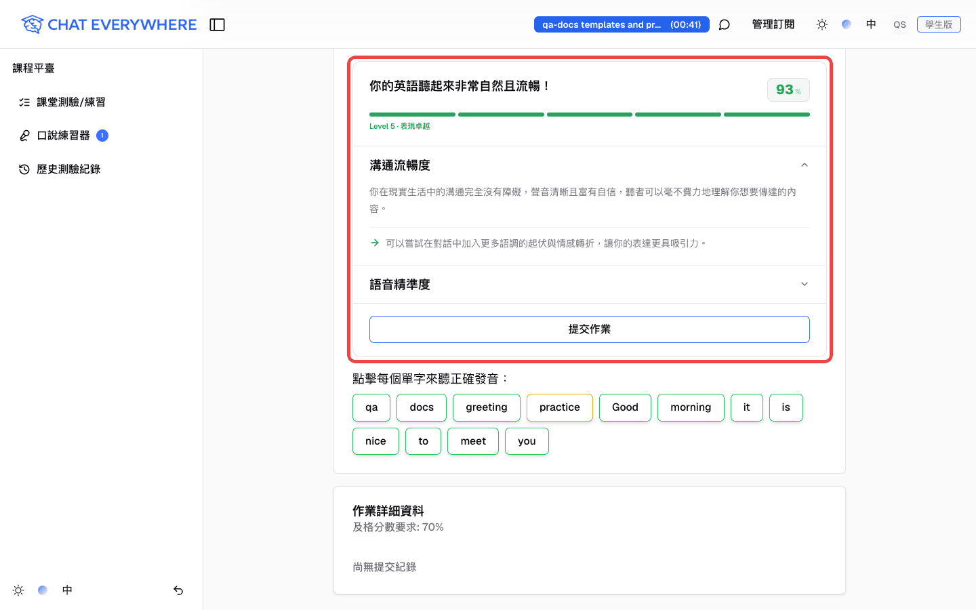
Task: Play pronunciation of word qa
Action: tap(371, 407)
